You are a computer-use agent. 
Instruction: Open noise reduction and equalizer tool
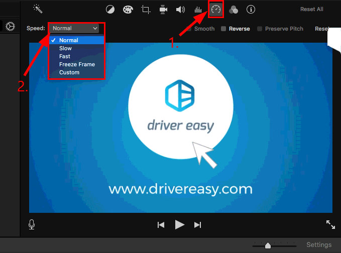tap(198, 10)
